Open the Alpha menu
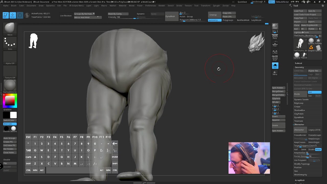Image resolution: width=327 pixels, height=184 pixels. click(x=6, y=6)
